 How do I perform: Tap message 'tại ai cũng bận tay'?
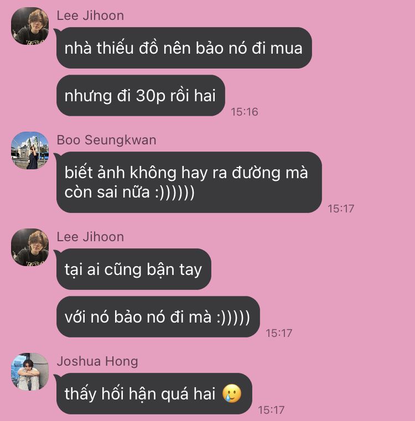coord(133,269)
